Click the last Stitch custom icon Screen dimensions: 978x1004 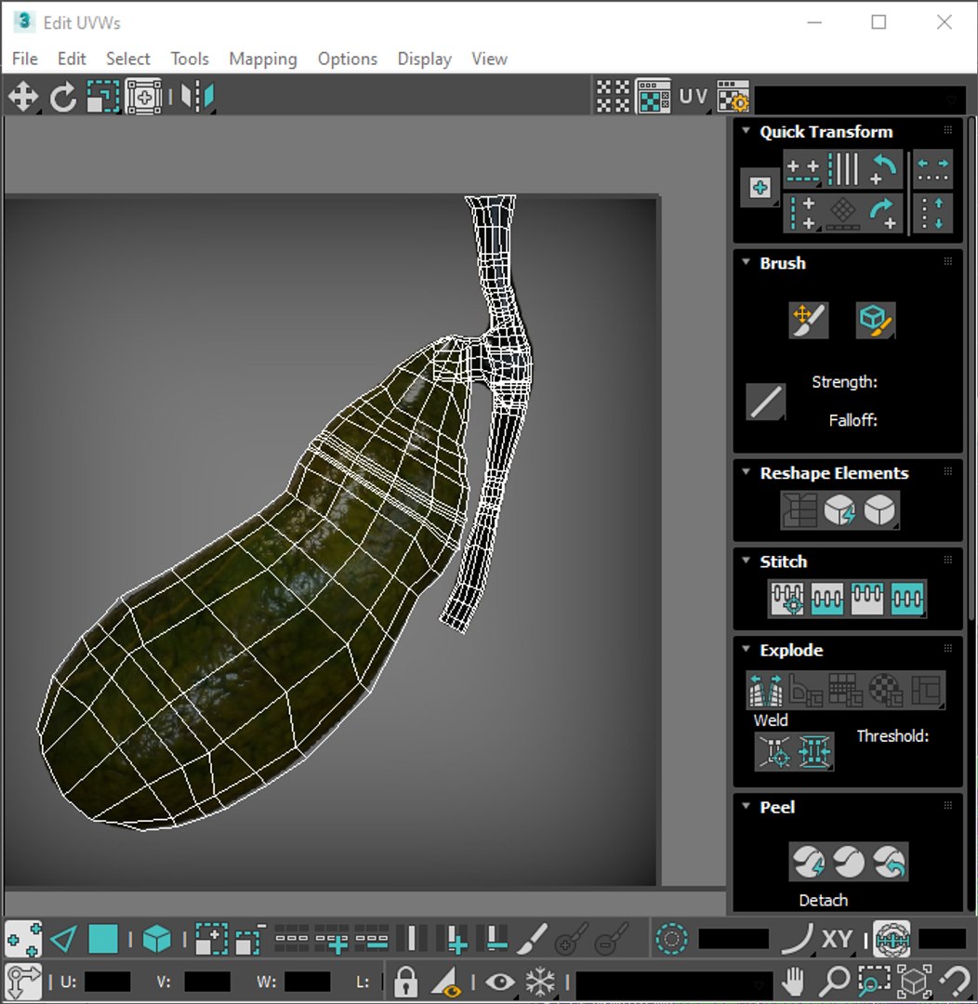pos(907,599)
